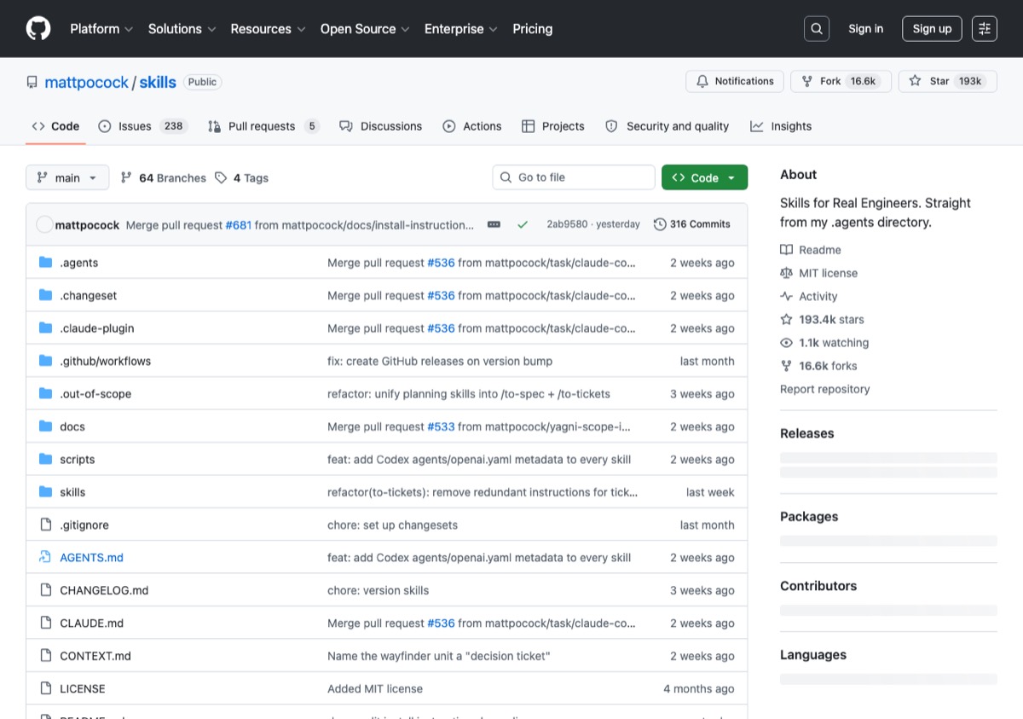Open the .out-of-scope folder
This screenshot has height=719, width=1023.
tap(95, 394)
